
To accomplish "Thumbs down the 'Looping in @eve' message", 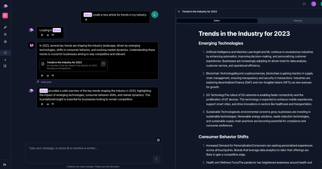I will [x=53, y=35].
